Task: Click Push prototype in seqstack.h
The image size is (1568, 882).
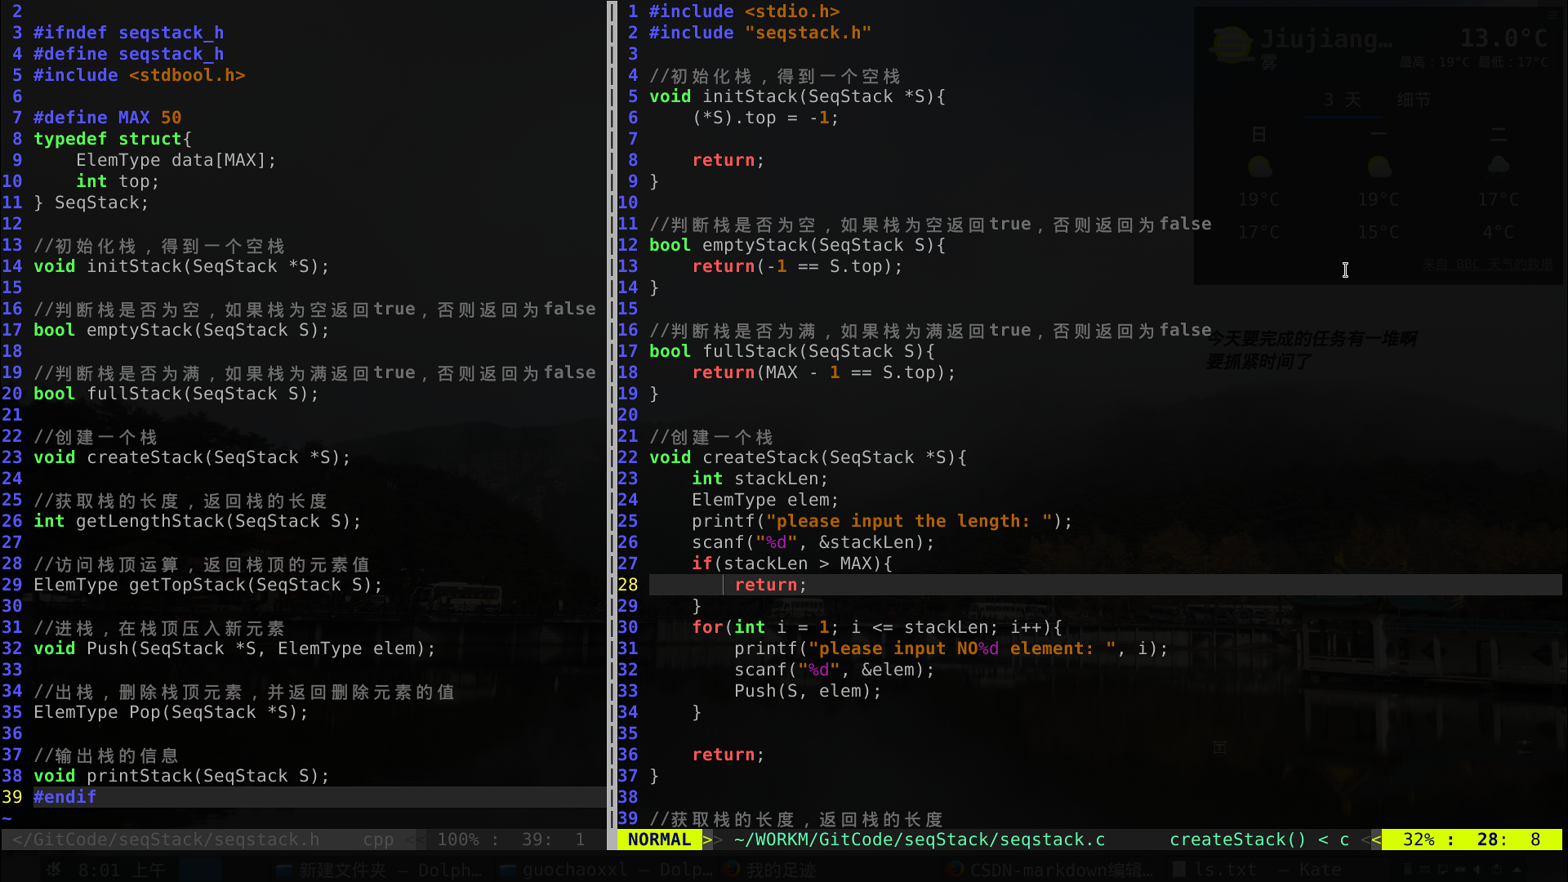Action: pos(235,648)
